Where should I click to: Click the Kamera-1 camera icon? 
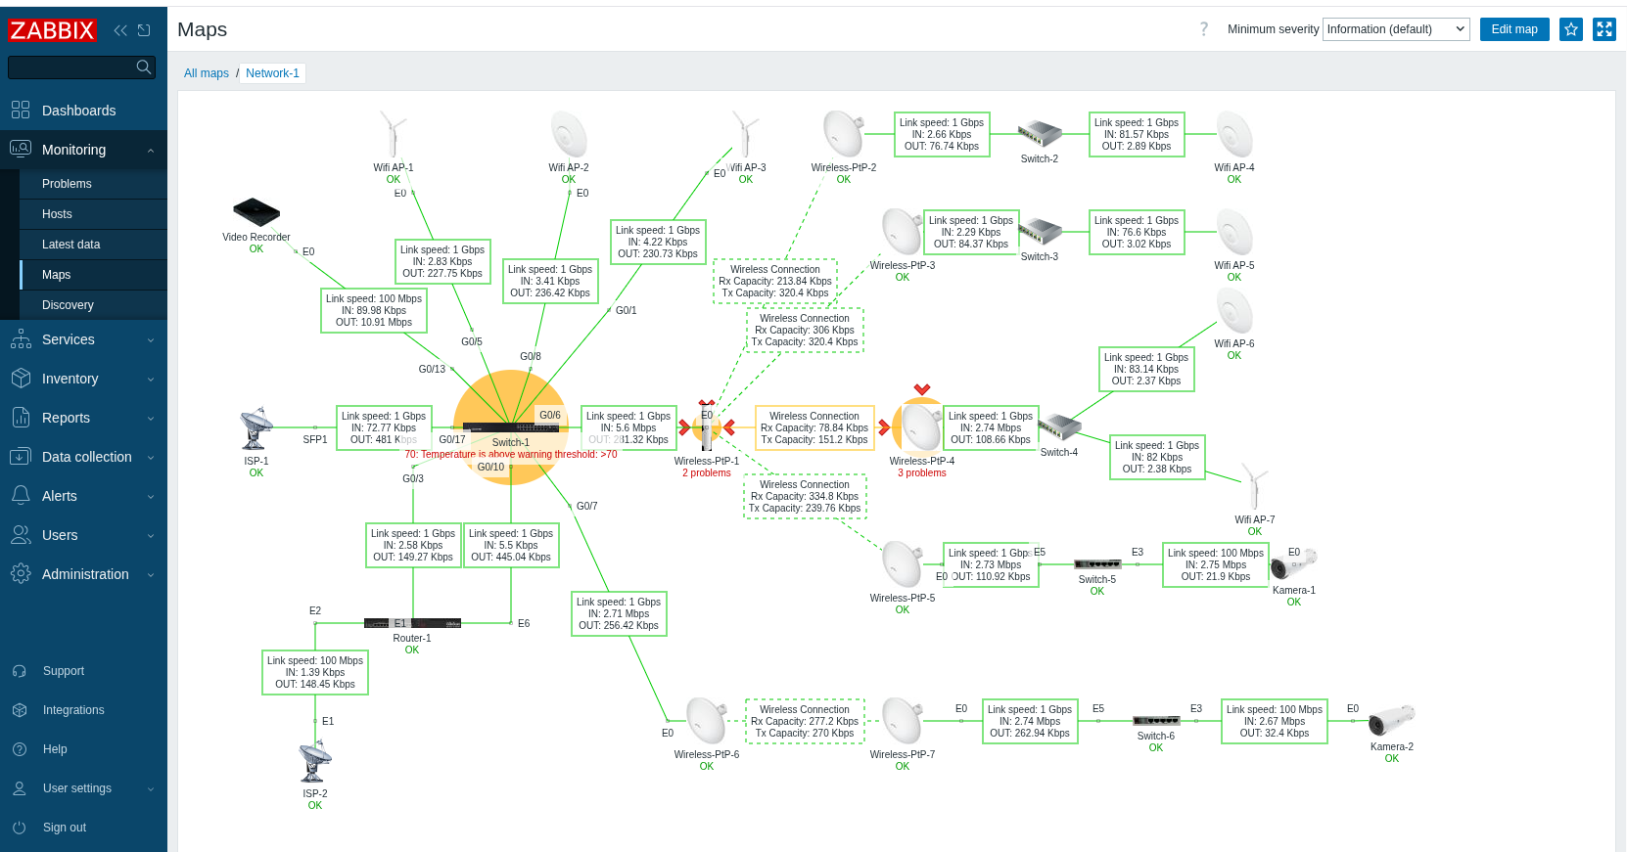1293,564
